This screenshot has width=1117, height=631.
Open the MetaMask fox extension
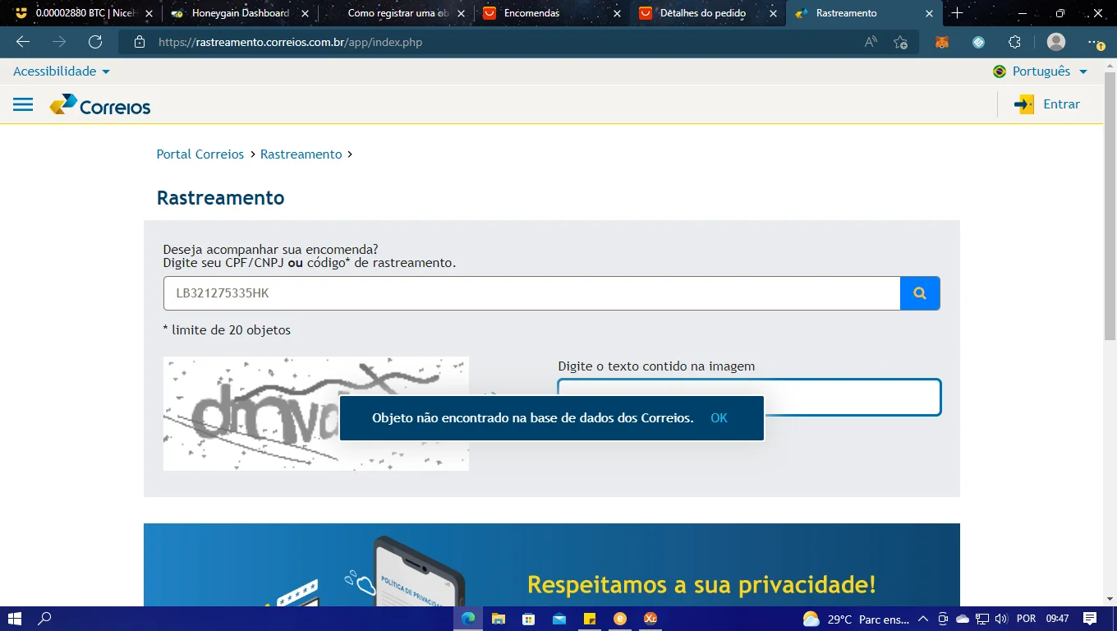tap(942, 42)
